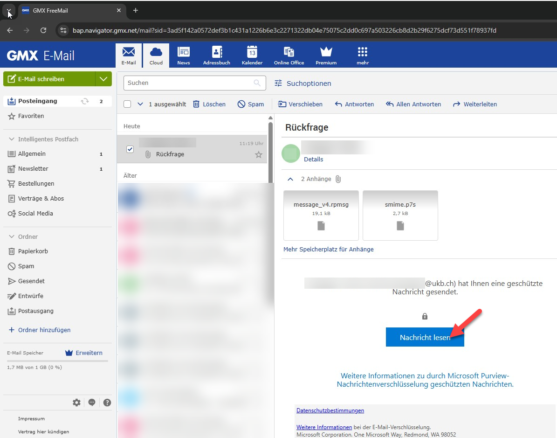Viewport: 557px width, 438px height.
Task: Click the Rückfrage subject in the list
Action: point(170,154)
